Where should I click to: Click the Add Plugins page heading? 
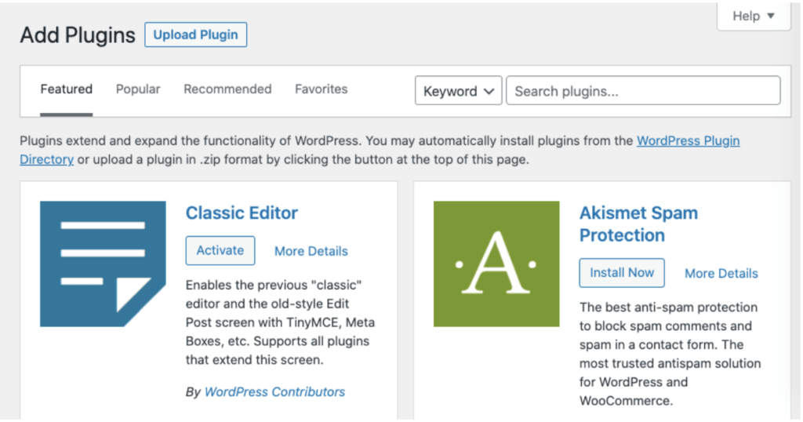(78, 35)
